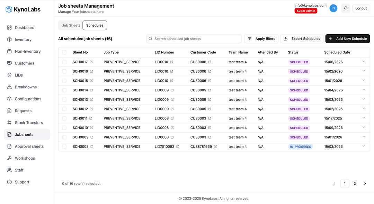This screenshot has width=374, height=204.
Task: Open the Apply filters dropdown
Action: point(261,39)
